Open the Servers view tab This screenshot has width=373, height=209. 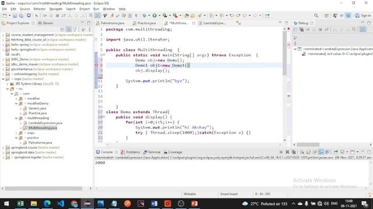45,23
